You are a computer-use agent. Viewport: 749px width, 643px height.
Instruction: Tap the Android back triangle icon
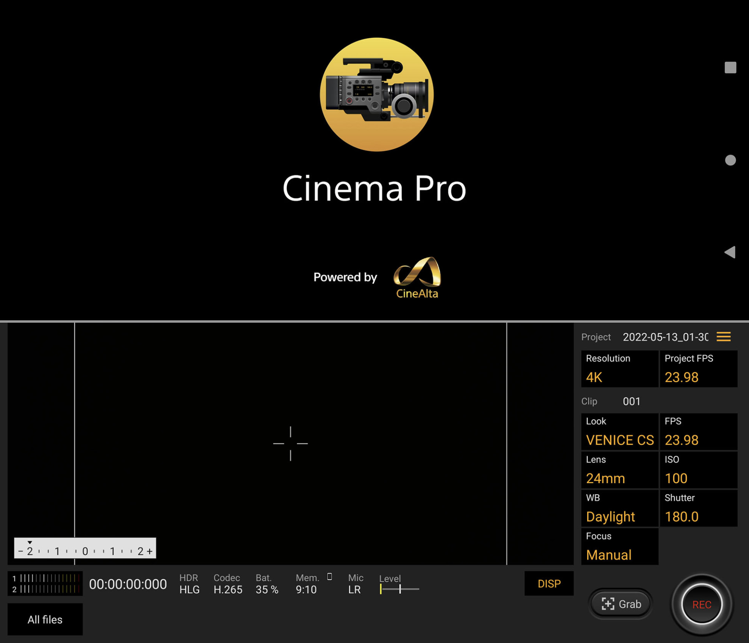point(730,252)
